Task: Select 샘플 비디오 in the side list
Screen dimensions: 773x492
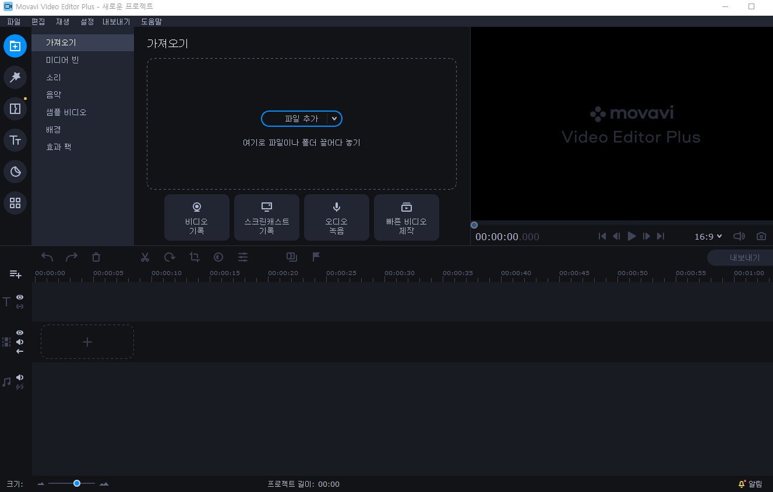Action: pyautogui.click(x=83, y=112)
